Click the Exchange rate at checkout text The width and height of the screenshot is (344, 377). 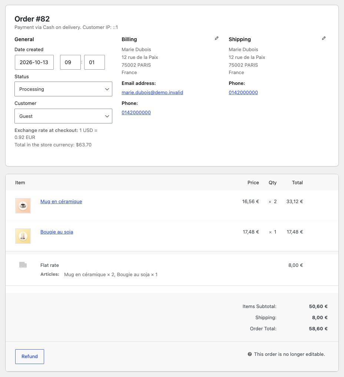tap(56, 134)
